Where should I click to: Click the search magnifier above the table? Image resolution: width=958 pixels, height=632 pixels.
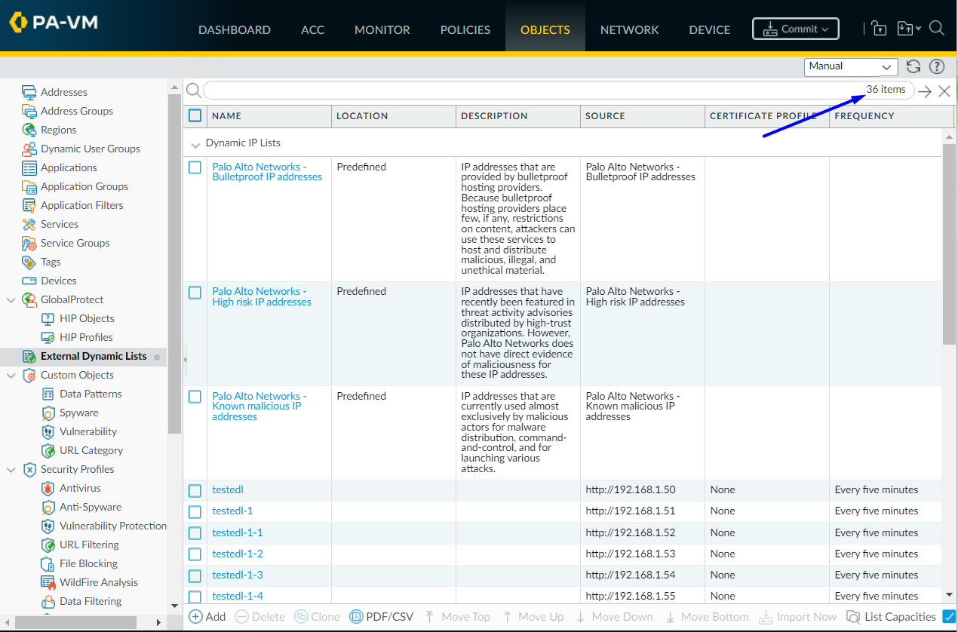point(194,91)
